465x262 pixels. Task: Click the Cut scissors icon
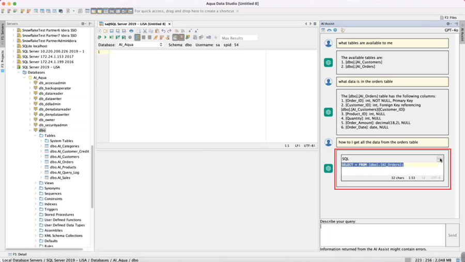tap(145, 31)
